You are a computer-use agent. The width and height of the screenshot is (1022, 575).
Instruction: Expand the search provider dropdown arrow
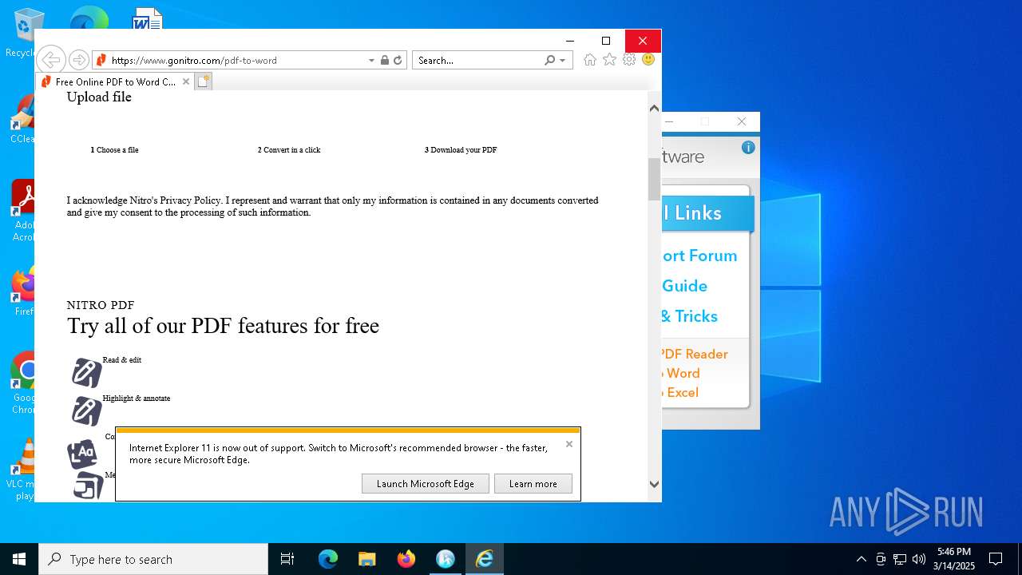click(x=563, y=61)
